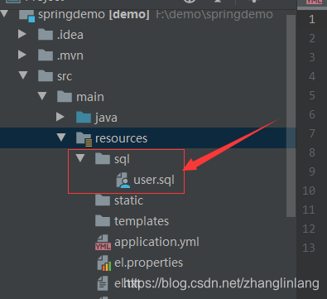Select the src tree entry
The image size is (327, 299).
[x=65, y=76]
